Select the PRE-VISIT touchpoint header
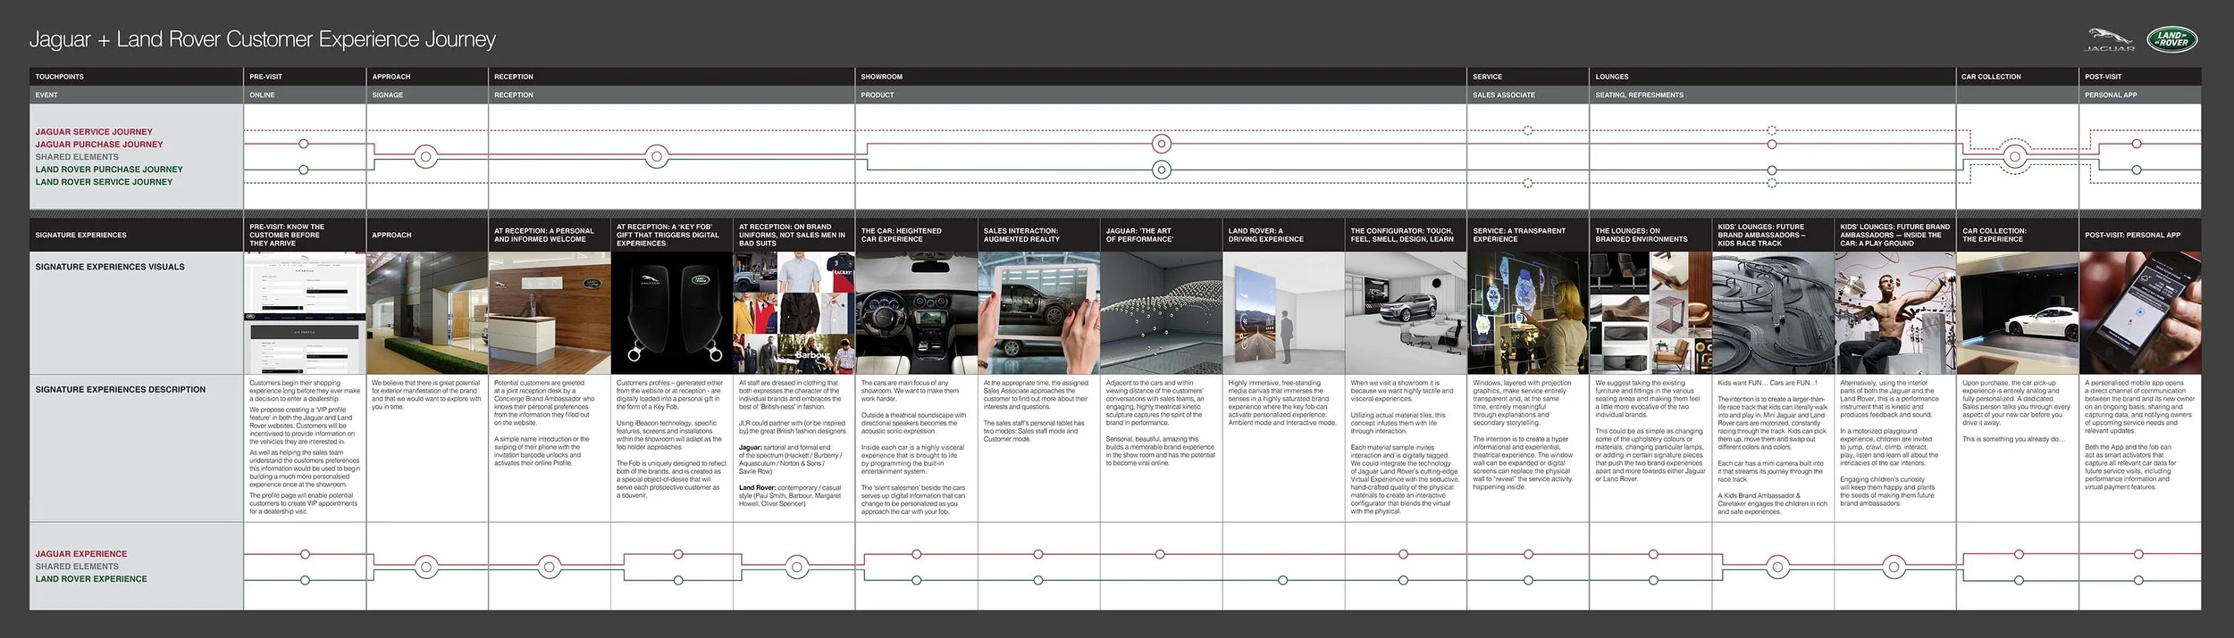Screen dimensions: 2234x638 tap(265, 77)
